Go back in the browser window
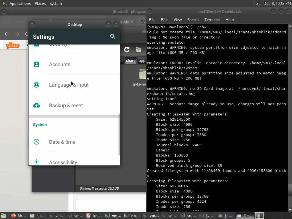Viewport: 292px width, 219px height. click(7, 34)
